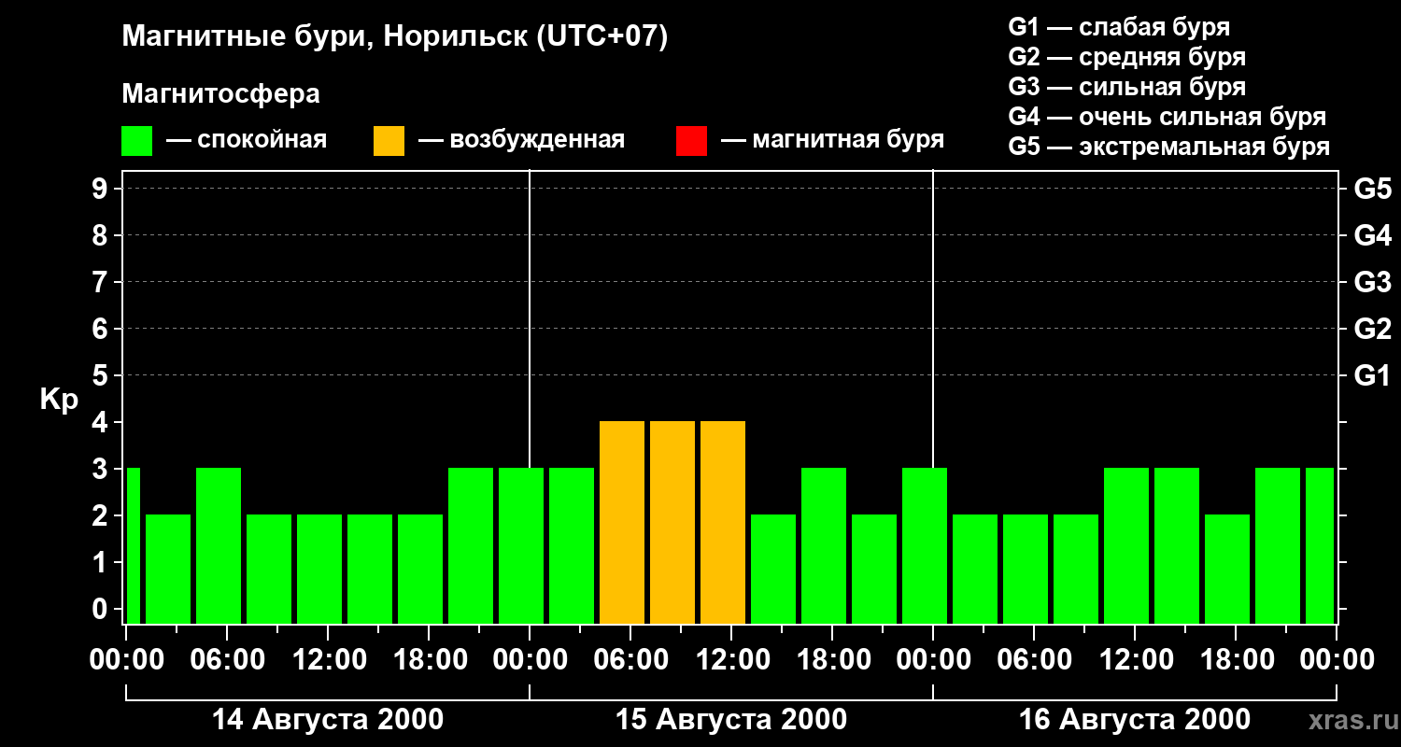Click the Kp axis value 8
1401x747 pixels.
102,235
